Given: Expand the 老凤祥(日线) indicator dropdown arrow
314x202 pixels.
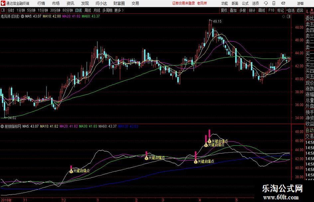Looking at the screenshot, I should click(x=23, y=16).
